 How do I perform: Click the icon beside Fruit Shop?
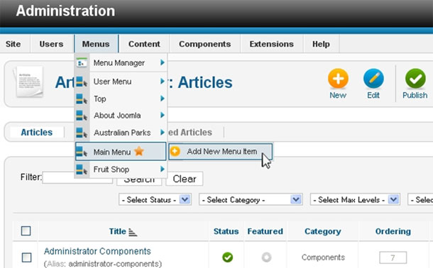(x=82, y=169)
